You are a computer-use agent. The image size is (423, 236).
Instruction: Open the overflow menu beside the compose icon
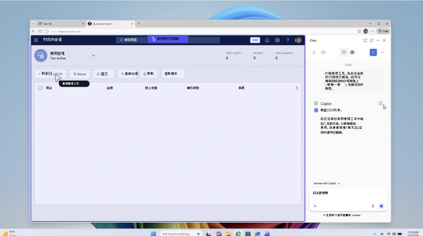point(382,52)
